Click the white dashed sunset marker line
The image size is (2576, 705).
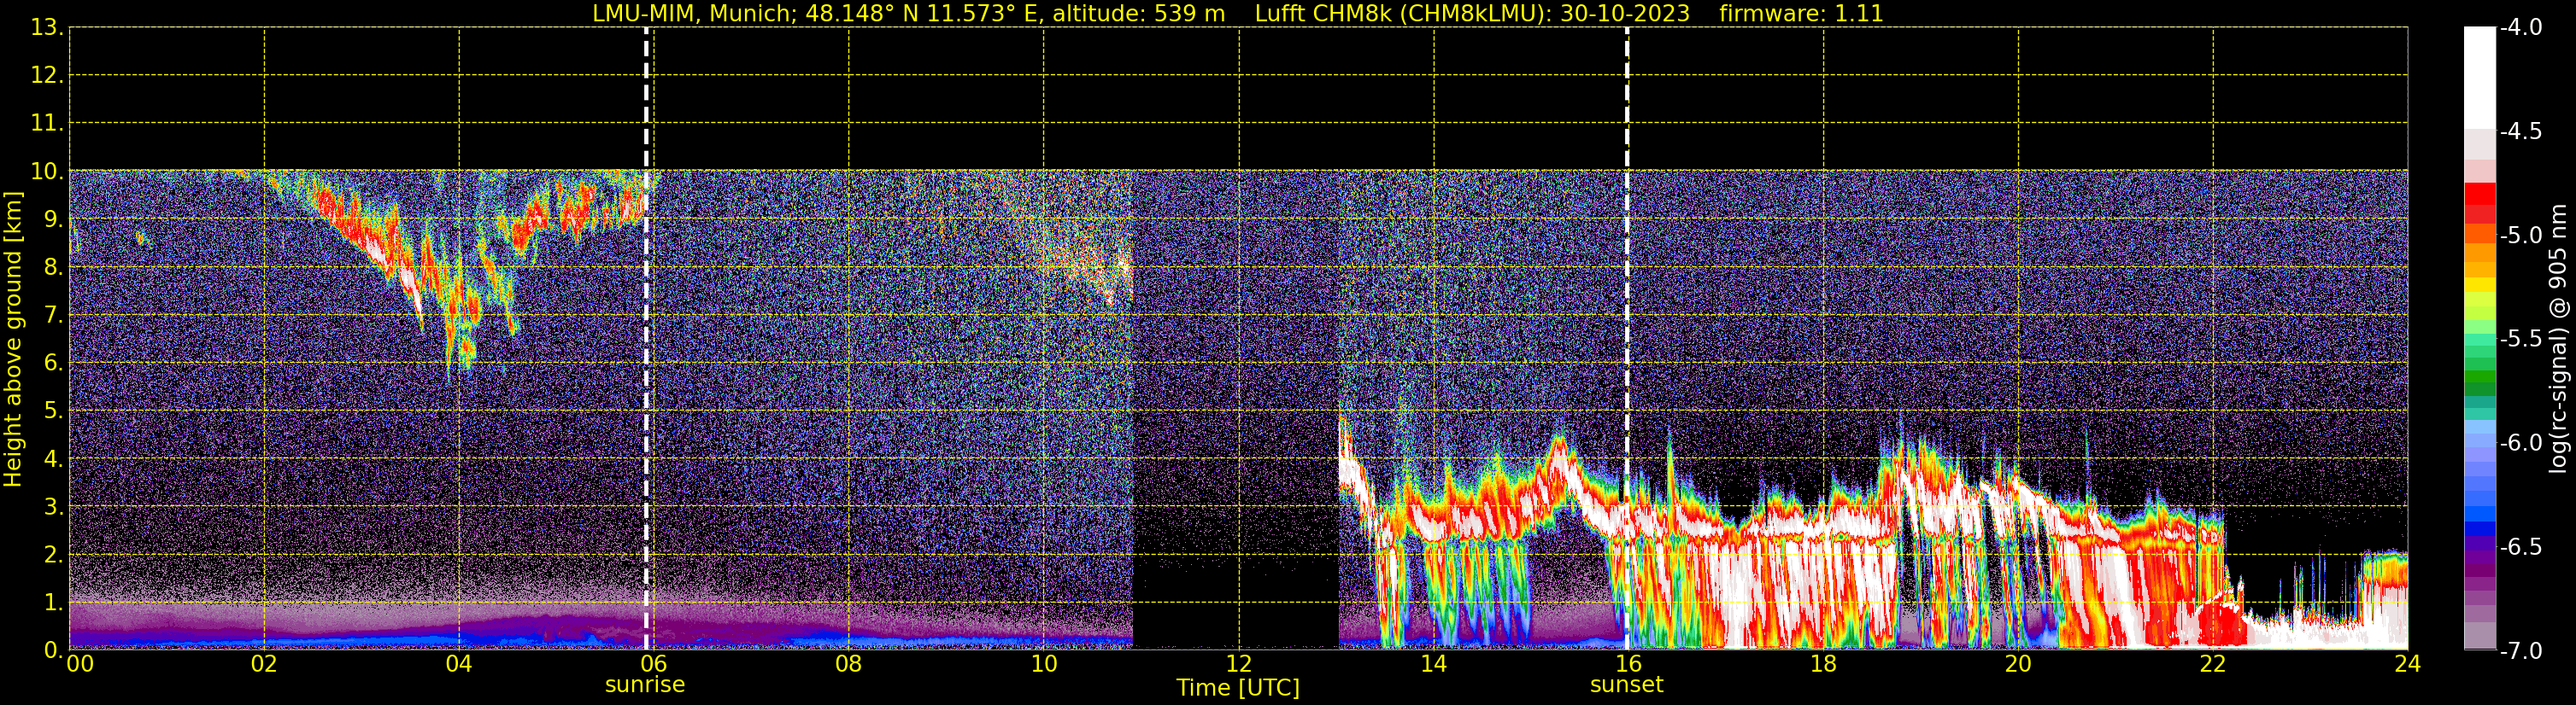point(1627,340)
